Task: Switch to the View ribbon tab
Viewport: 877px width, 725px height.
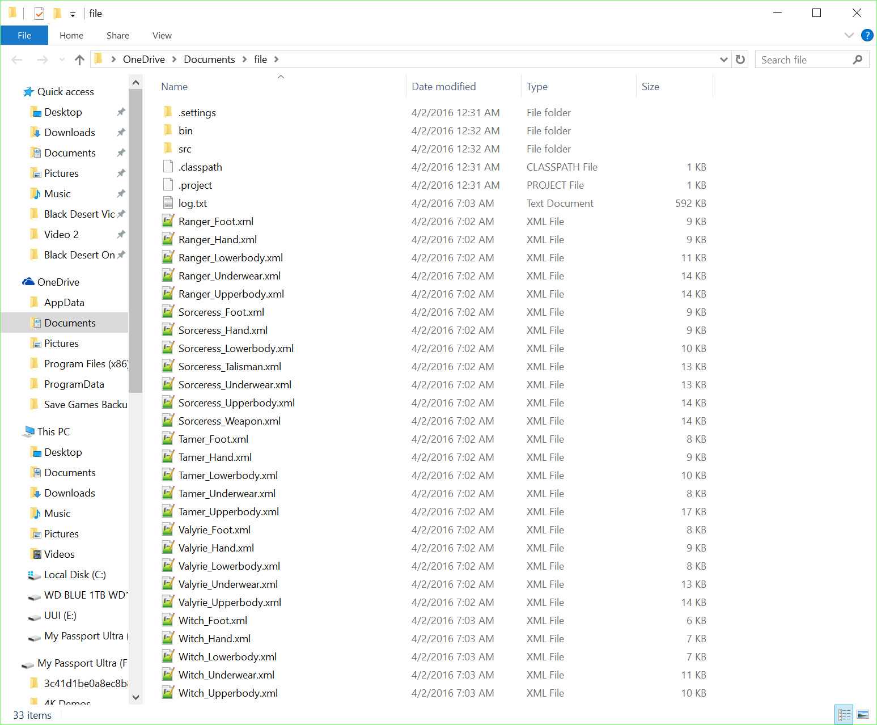Action: 162,35
